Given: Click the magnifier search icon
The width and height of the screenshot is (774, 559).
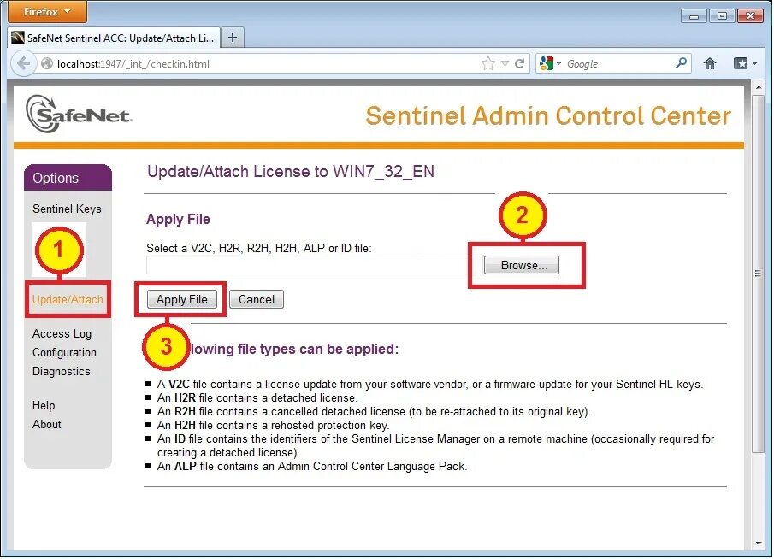Looking at the screenshot, I should (x=681, y=63).
